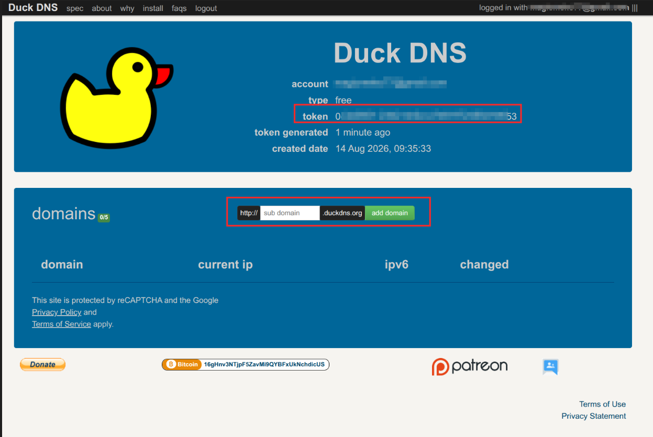Open the spec menu item

point(75,8)
